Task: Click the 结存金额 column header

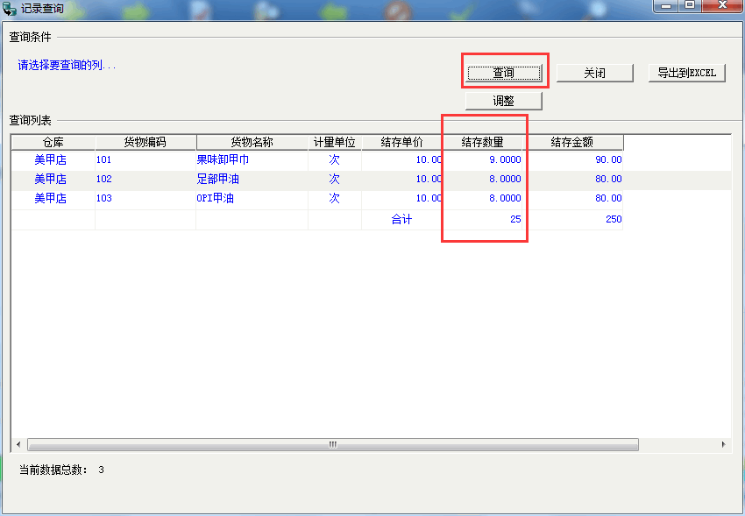Action: (x=572, y=142)
